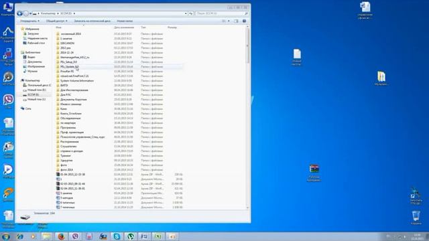Screen dimensions: 429x241
Task: Select the Удмуртия folder
Action: [66, 161]
